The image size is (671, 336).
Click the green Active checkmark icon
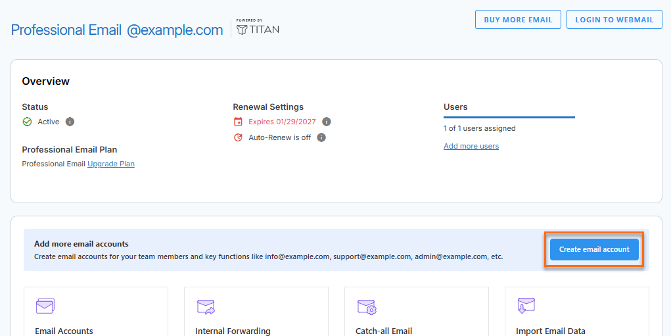(27, 122)
